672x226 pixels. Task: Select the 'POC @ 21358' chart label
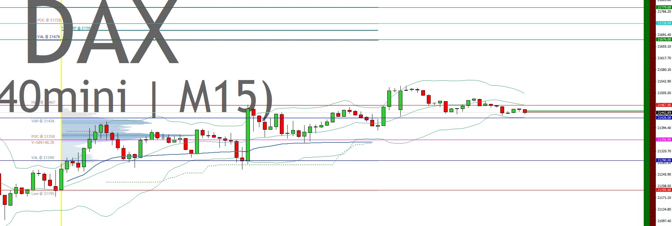pyautogui.click(x=43, y=136)
